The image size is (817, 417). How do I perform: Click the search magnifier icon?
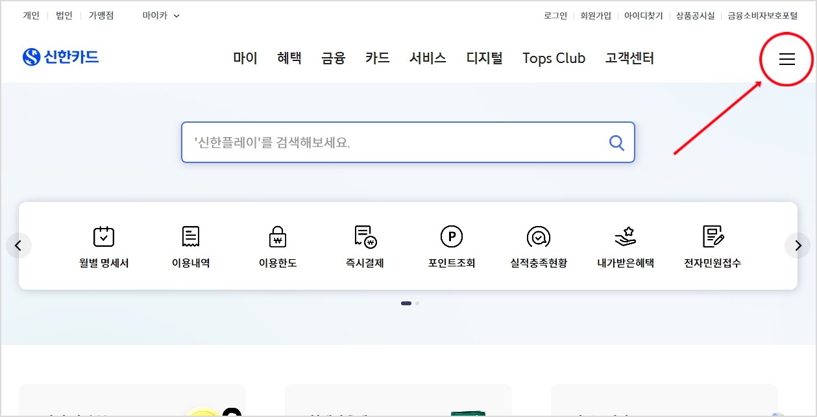tap(616, 142)
